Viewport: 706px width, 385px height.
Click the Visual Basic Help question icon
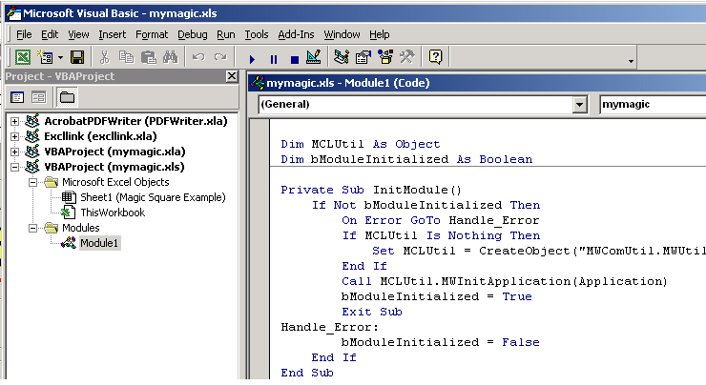point(435,57)
